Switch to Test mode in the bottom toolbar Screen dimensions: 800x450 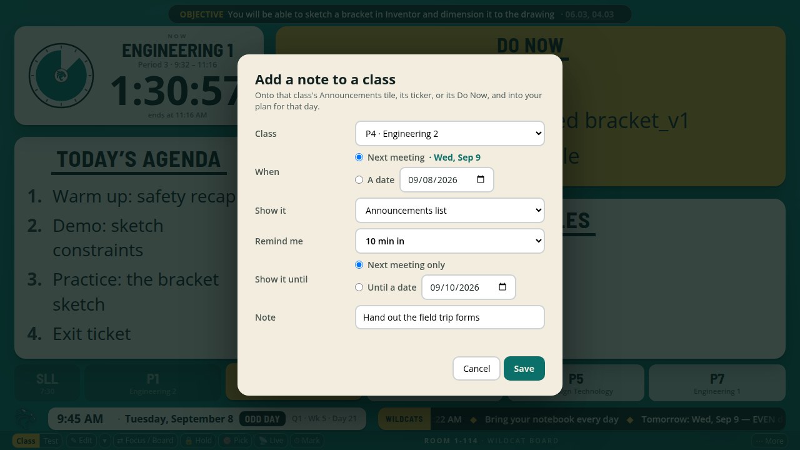51,441
